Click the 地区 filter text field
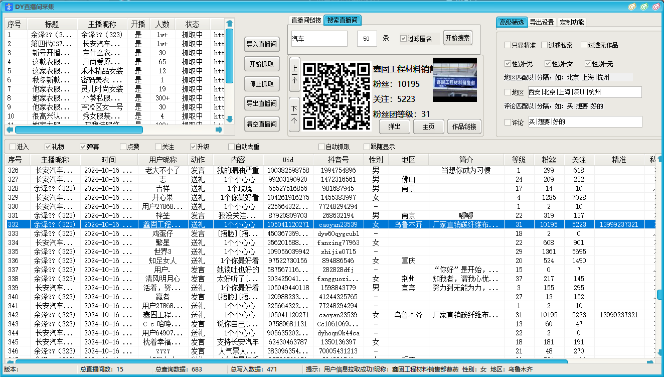Image resolution: width=664 pixels, height=377 pixels. coord(585,92)
